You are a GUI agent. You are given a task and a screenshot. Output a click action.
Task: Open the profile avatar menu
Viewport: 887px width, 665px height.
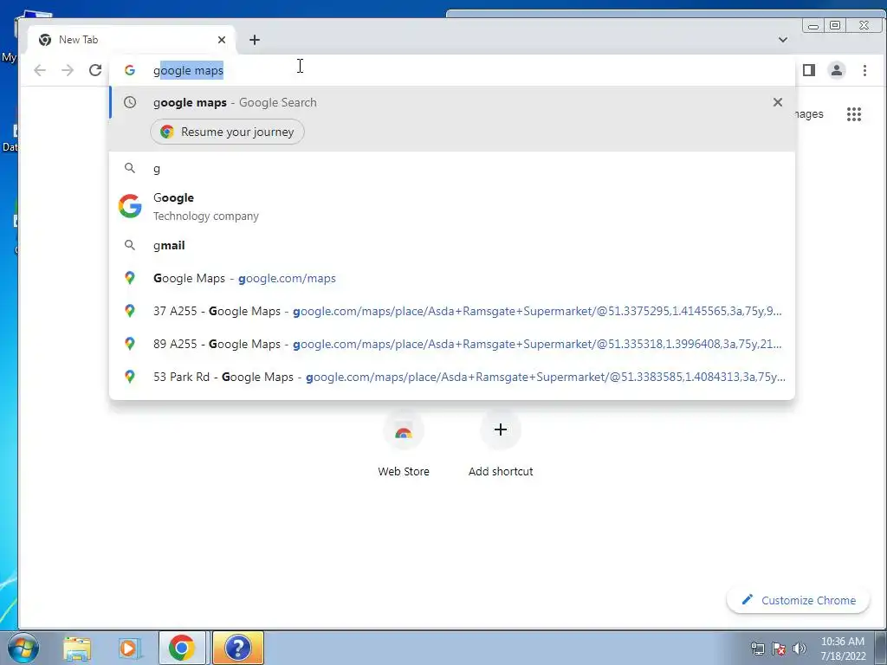837,70
